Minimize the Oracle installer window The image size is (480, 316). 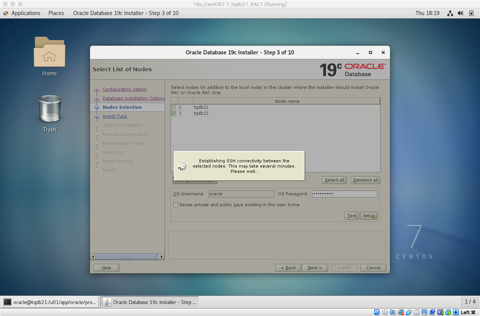pos(358,53)
